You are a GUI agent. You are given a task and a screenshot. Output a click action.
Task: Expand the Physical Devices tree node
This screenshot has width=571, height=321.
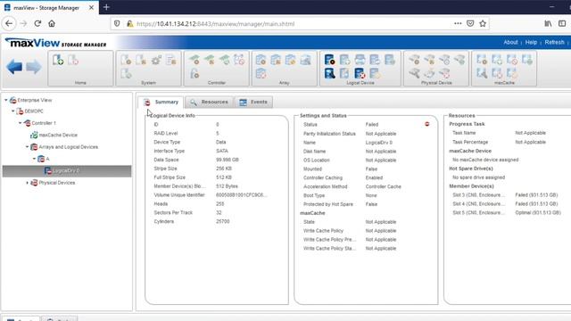(28, 182)
